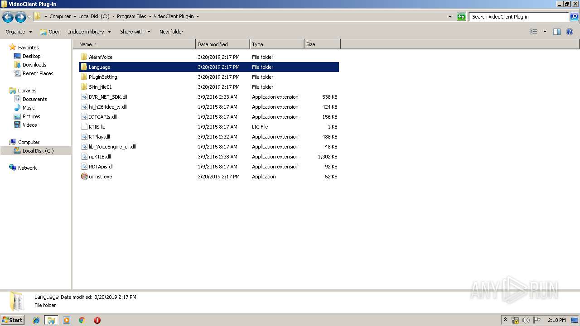Image resolution: width=580 pixels, height=326 pixels.
Task: Open address bar history dropdown arrow
Action: coord(450,17)
